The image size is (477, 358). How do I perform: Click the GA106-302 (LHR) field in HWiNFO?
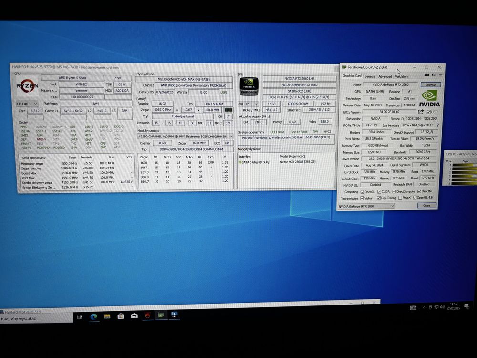(x=300, y=91)
